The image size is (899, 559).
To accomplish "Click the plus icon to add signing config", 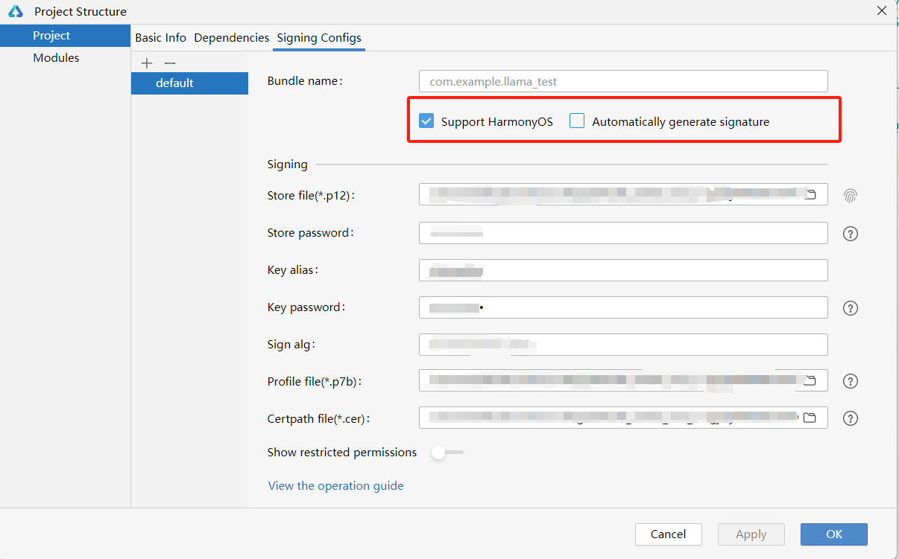I will pyautogui.click(x=147, y=63).
